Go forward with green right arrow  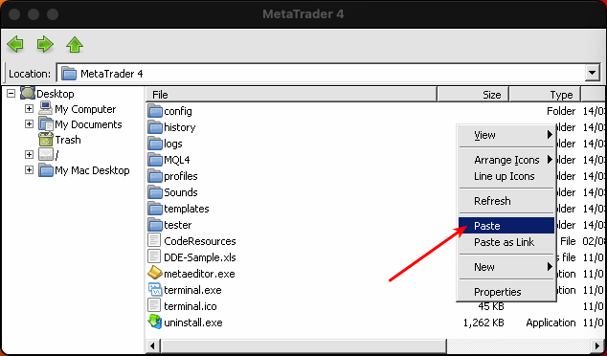pyautogui.click(x=45, y=44)
